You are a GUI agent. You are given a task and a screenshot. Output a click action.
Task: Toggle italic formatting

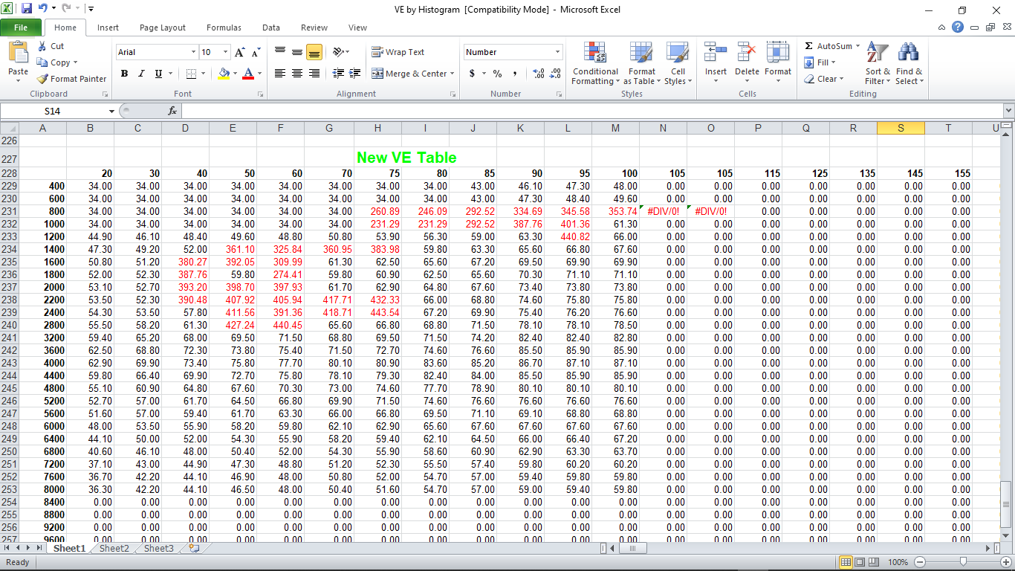click(141, 74)
